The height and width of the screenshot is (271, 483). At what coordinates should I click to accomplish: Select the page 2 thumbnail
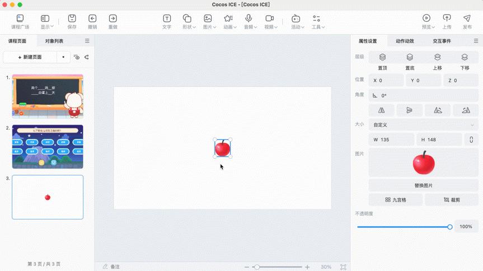pos(48,146)
